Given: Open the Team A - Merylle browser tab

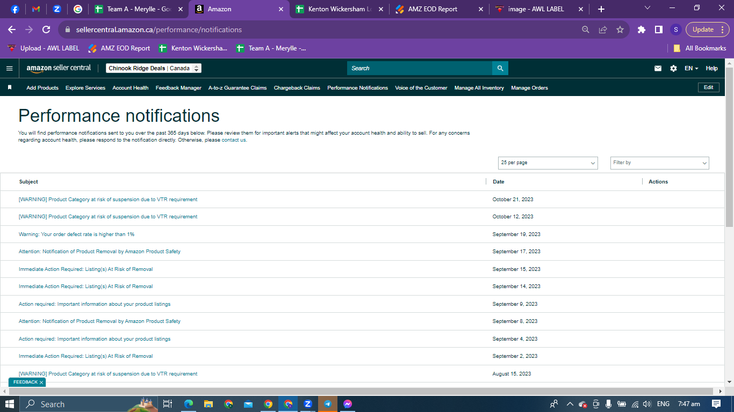Looking at the screenshot, I should 138,9.
